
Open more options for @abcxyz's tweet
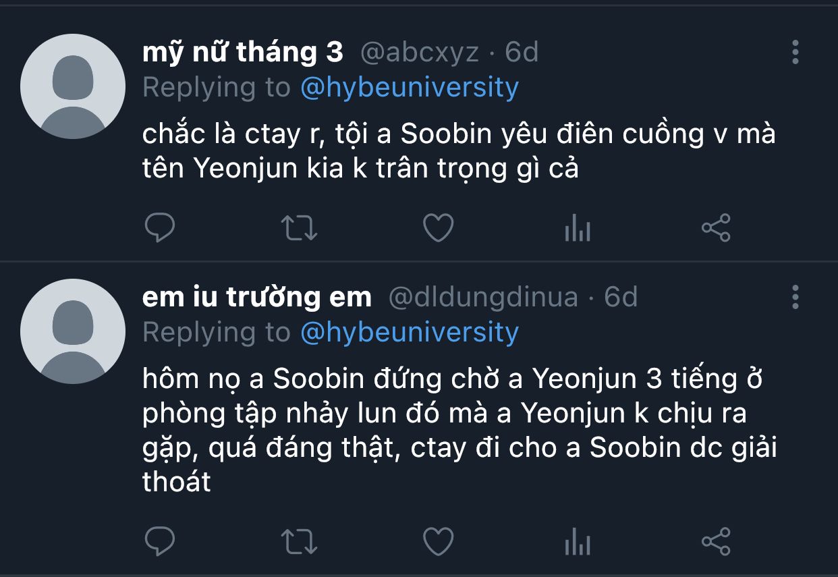pyautogui.click(x=795, y=52)
